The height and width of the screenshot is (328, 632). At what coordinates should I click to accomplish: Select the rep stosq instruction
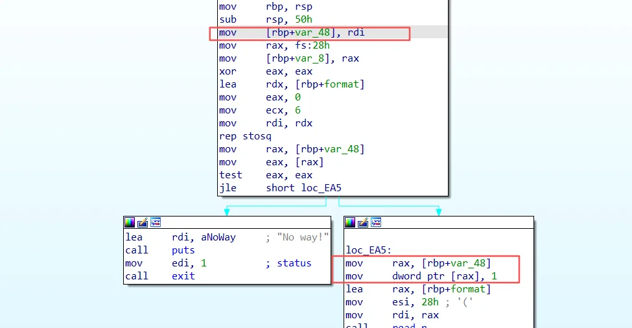coord(244,136)
